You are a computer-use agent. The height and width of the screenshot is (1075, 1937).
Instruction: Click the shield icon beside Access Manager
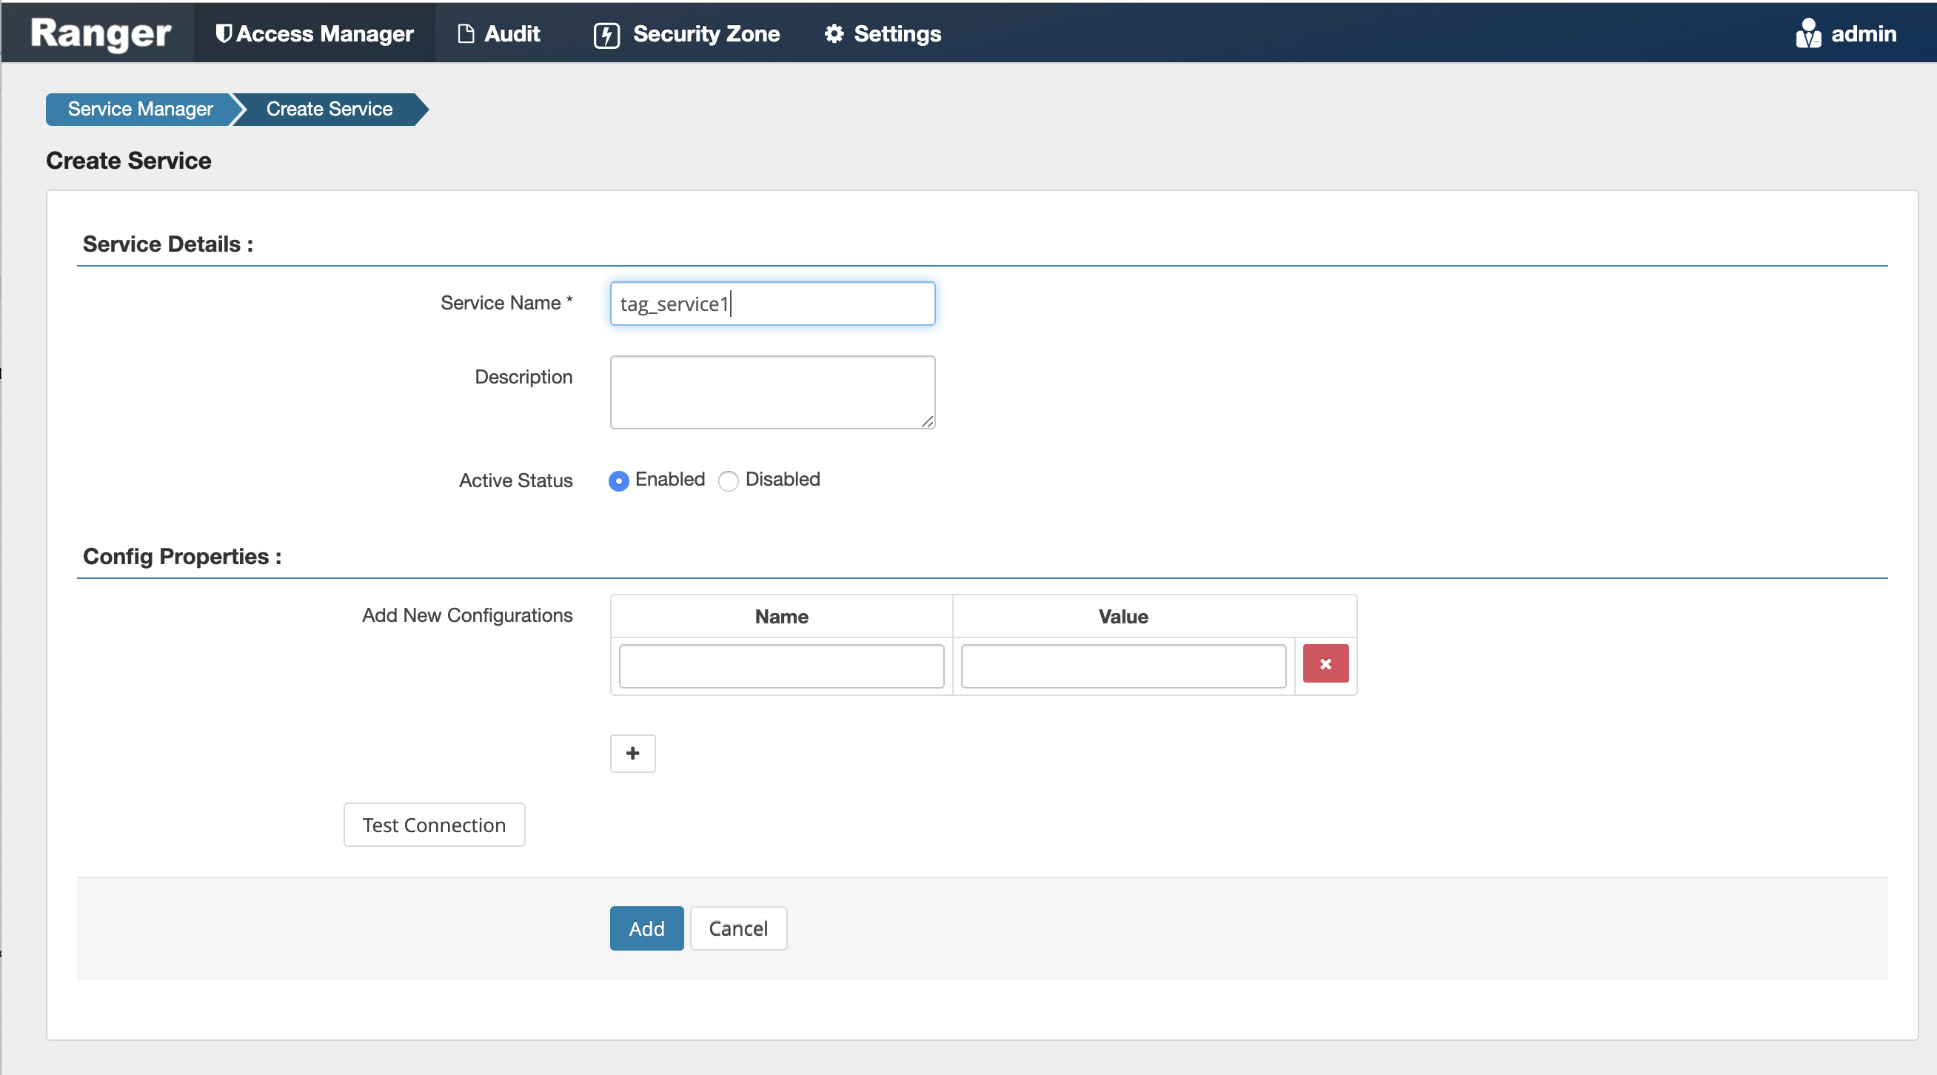[x=223, y=33]
